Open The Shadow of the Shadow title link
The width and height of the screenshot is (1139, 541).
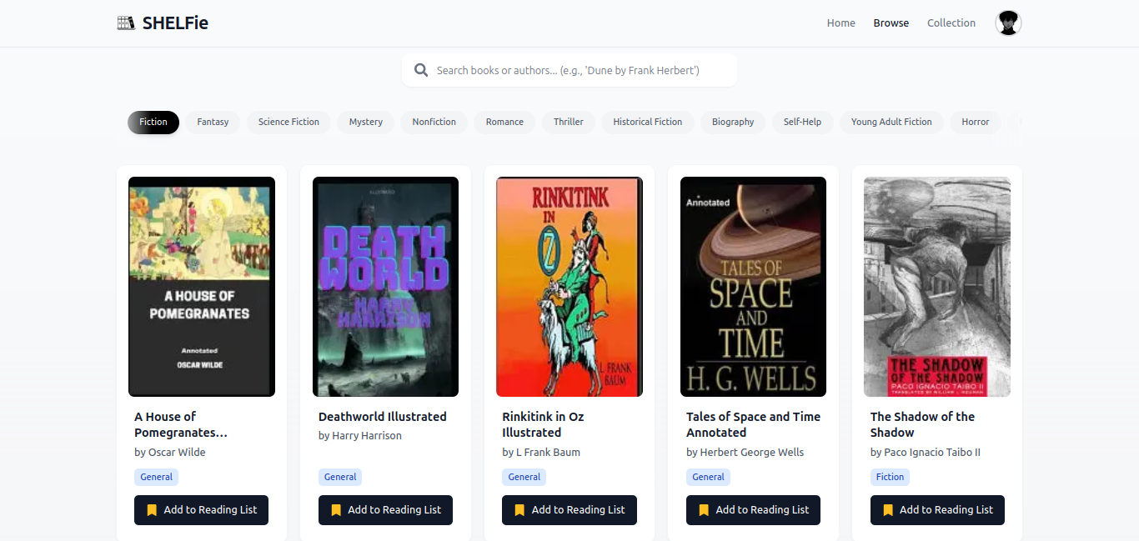pyautogui.click(x=922, y=424)
